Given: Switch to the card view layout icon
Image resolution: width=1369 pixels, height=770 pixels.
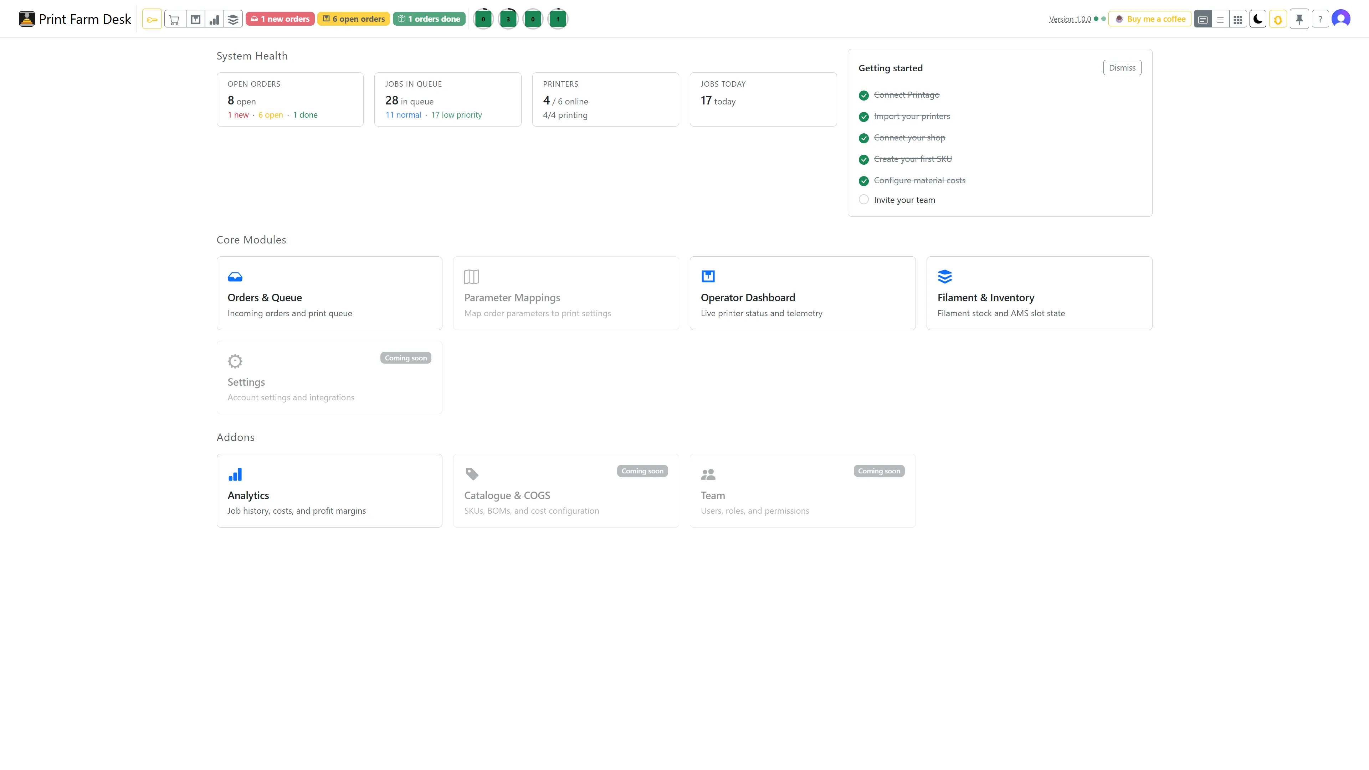Looking at the screenshot, I should pyautogui.click(x=1203, y=19).
